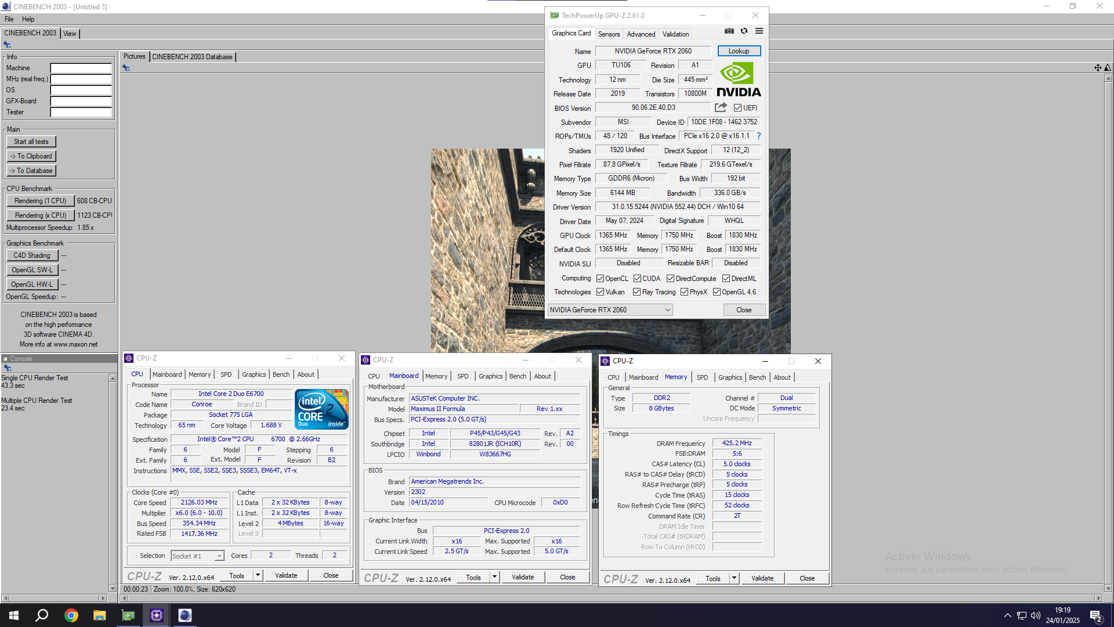Open File Explorer from taskbar
Viewport: 1114px width, 627px height.
point(99,615)
